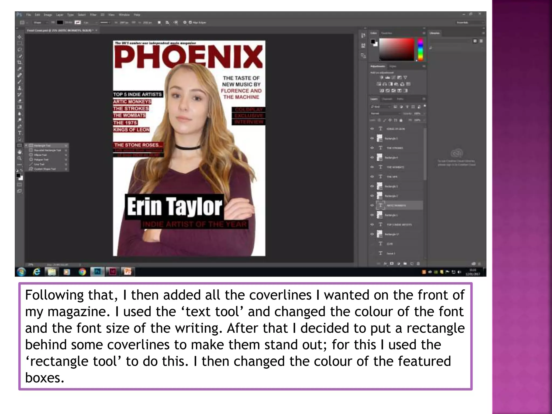The height and width of the screenshot is (414, 552).
Task: Click the lock all layer icon
Action: point(401,120)
